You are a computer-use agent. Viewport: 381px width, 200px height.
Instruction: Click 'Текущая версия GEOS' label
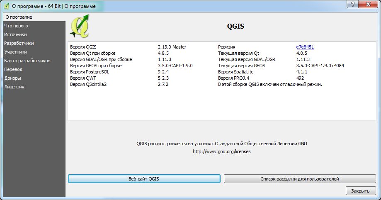pos(241,66)
